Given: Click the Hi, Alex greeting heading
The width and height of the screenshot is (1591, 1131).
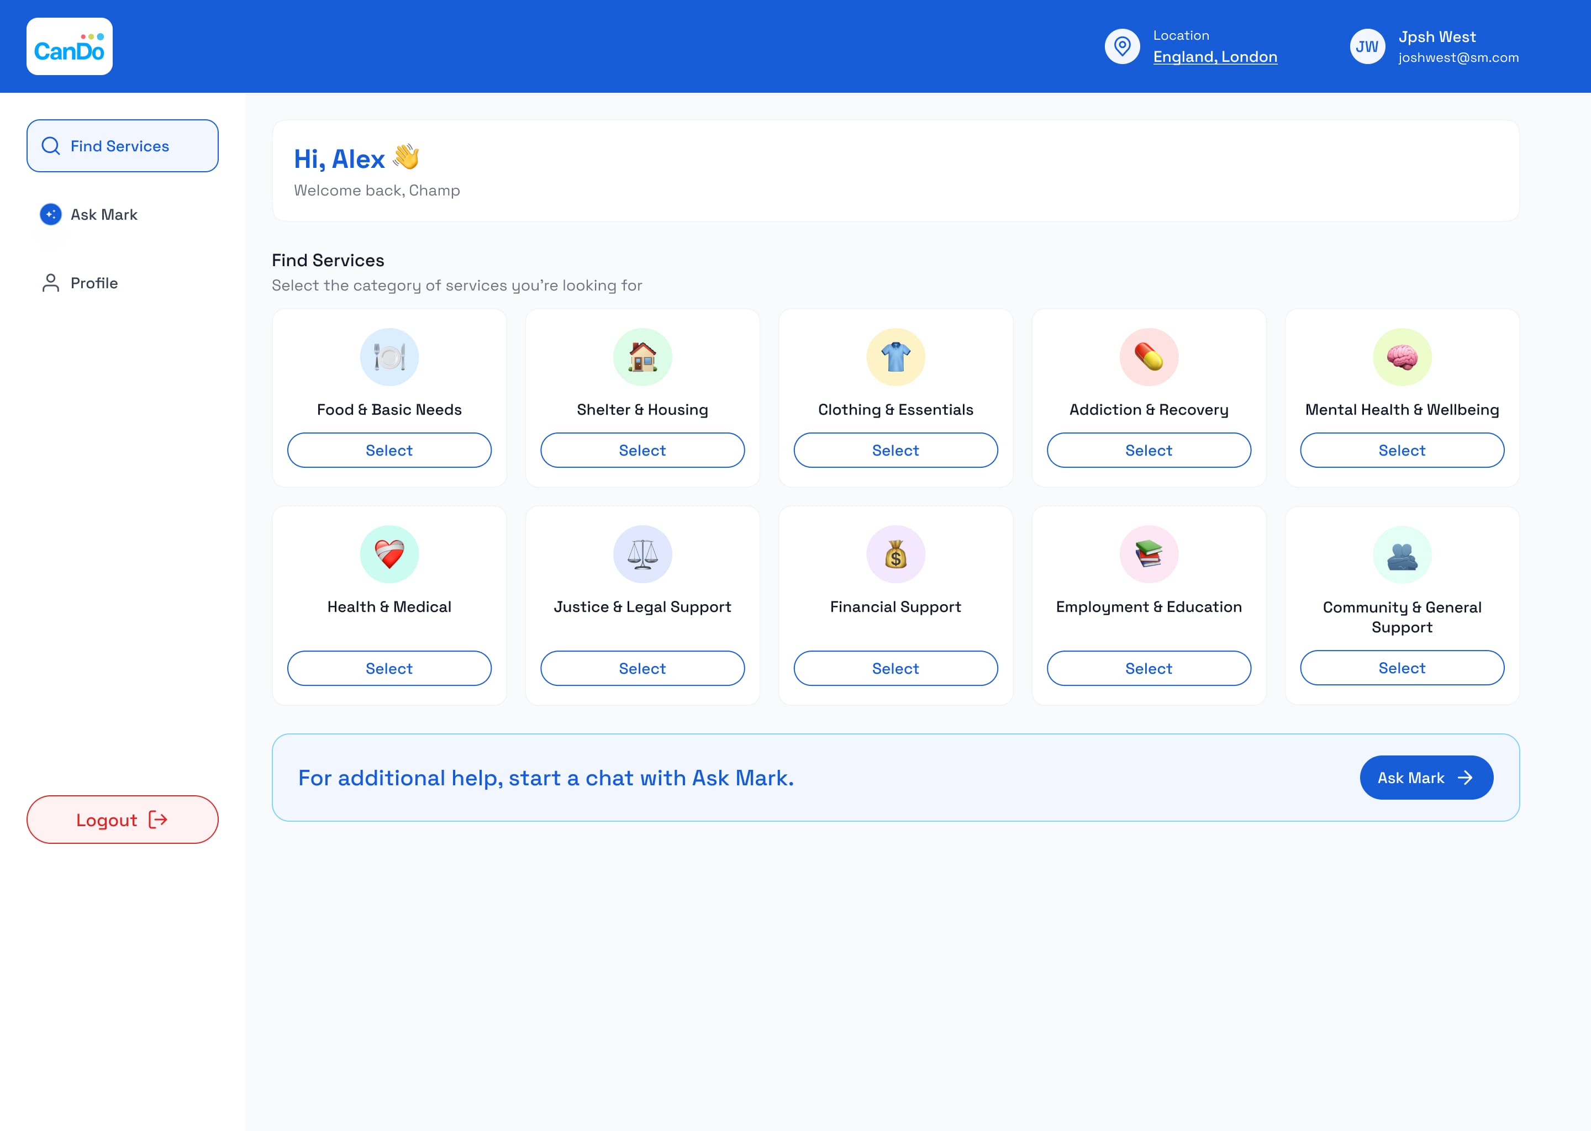Looking at the screenshot, I should coord(356,159).
